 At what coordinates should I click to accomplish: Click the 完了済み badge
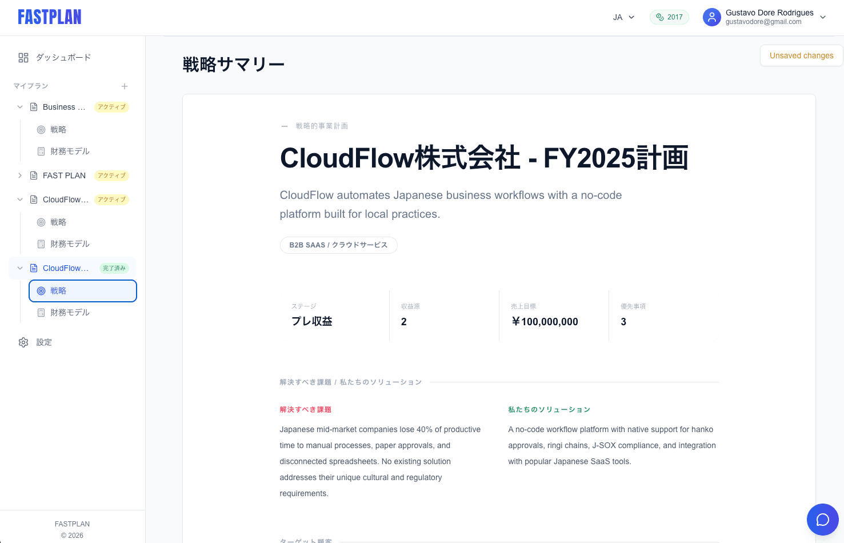[x=114, y=268]
